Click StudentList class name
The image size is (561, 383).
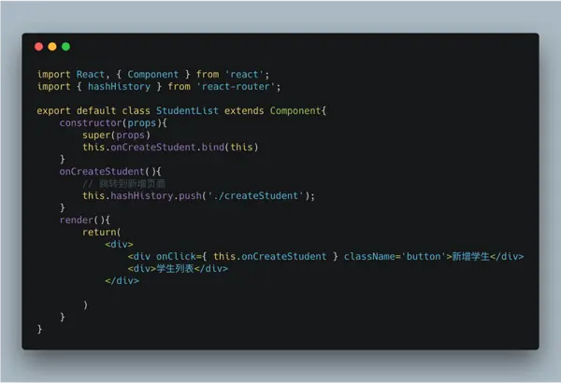187,111
